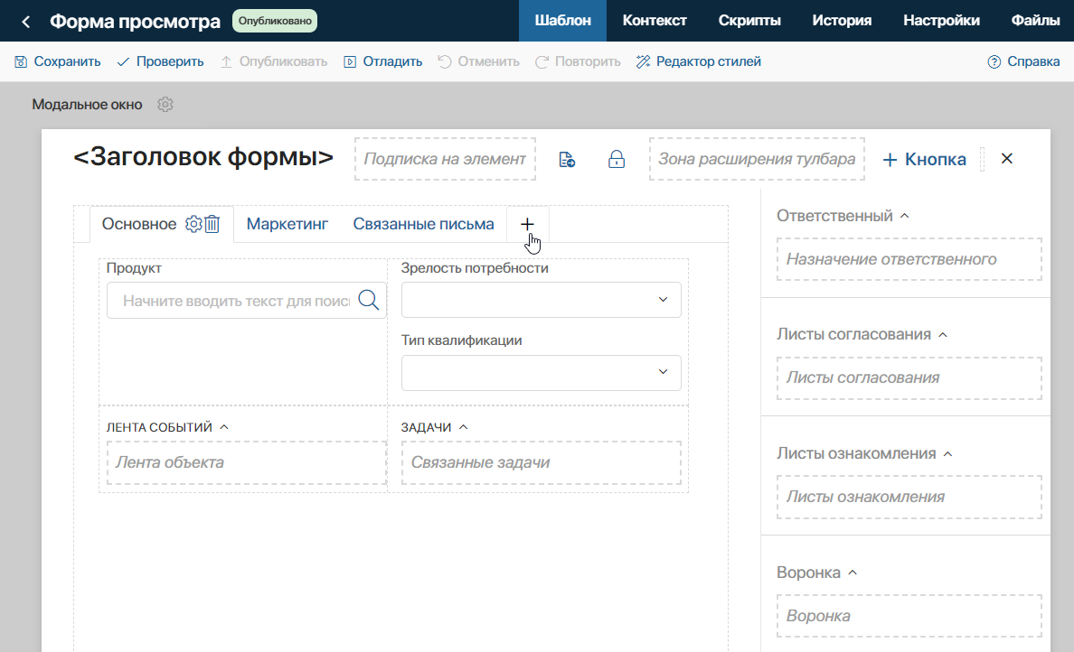The image size is (1074, 652).
Task: Click Отладить in the toolbar
Action: tap(383, 61)
